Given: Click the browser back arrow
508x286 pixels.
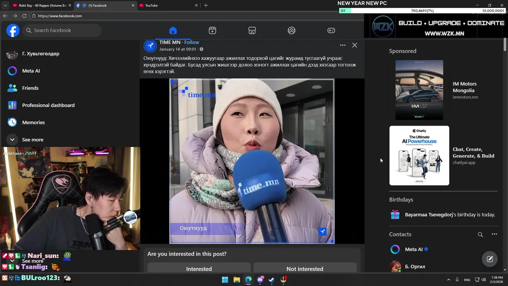Looking at the screenshot, I should click(5, 16).
